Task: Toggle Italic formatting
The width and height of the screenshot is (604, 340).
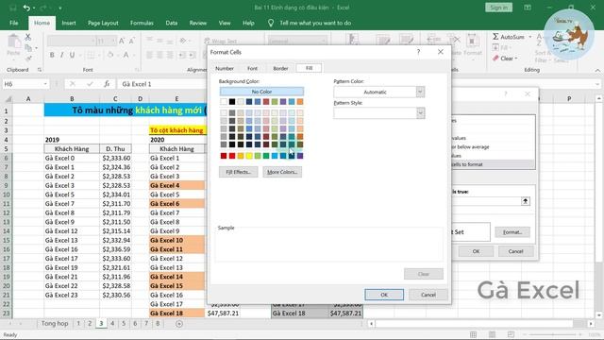Action: click(61, 55)
